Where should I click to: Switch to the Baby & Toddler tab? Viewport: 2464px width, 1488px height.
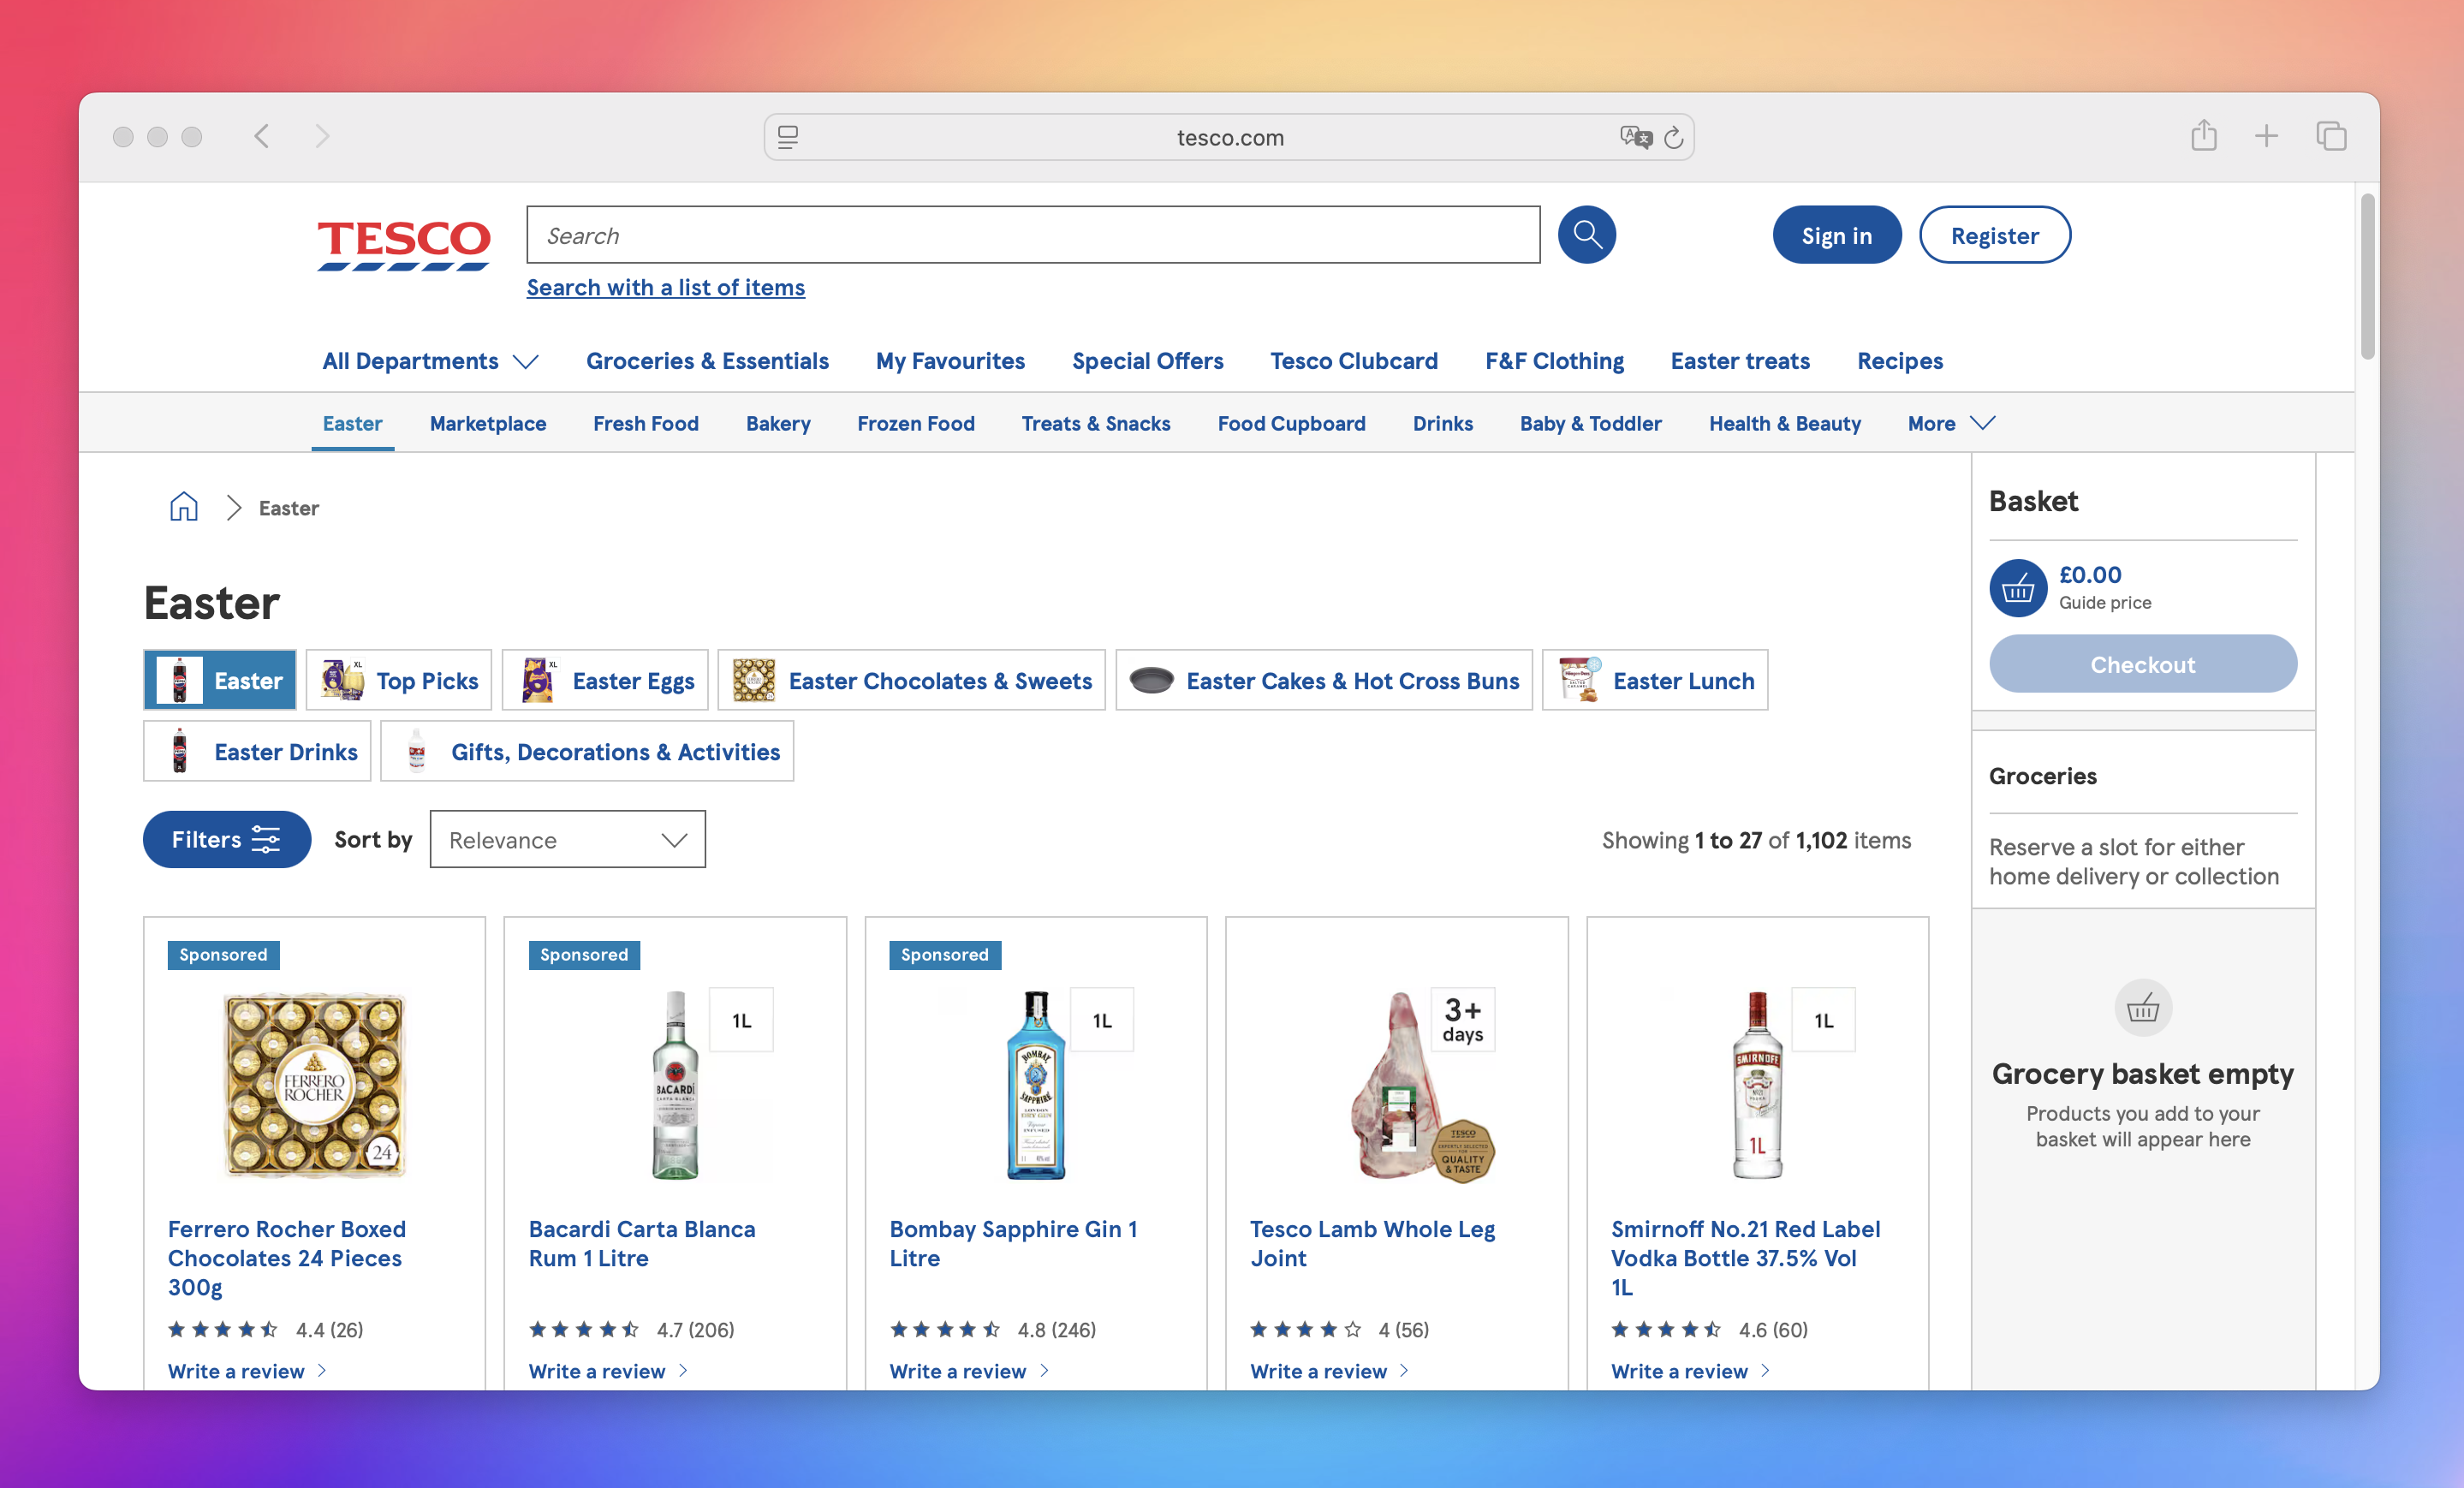pos(1590,423)
